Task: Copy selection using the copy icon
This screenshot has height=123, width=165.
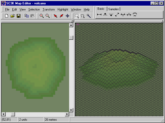Action: 27,16
